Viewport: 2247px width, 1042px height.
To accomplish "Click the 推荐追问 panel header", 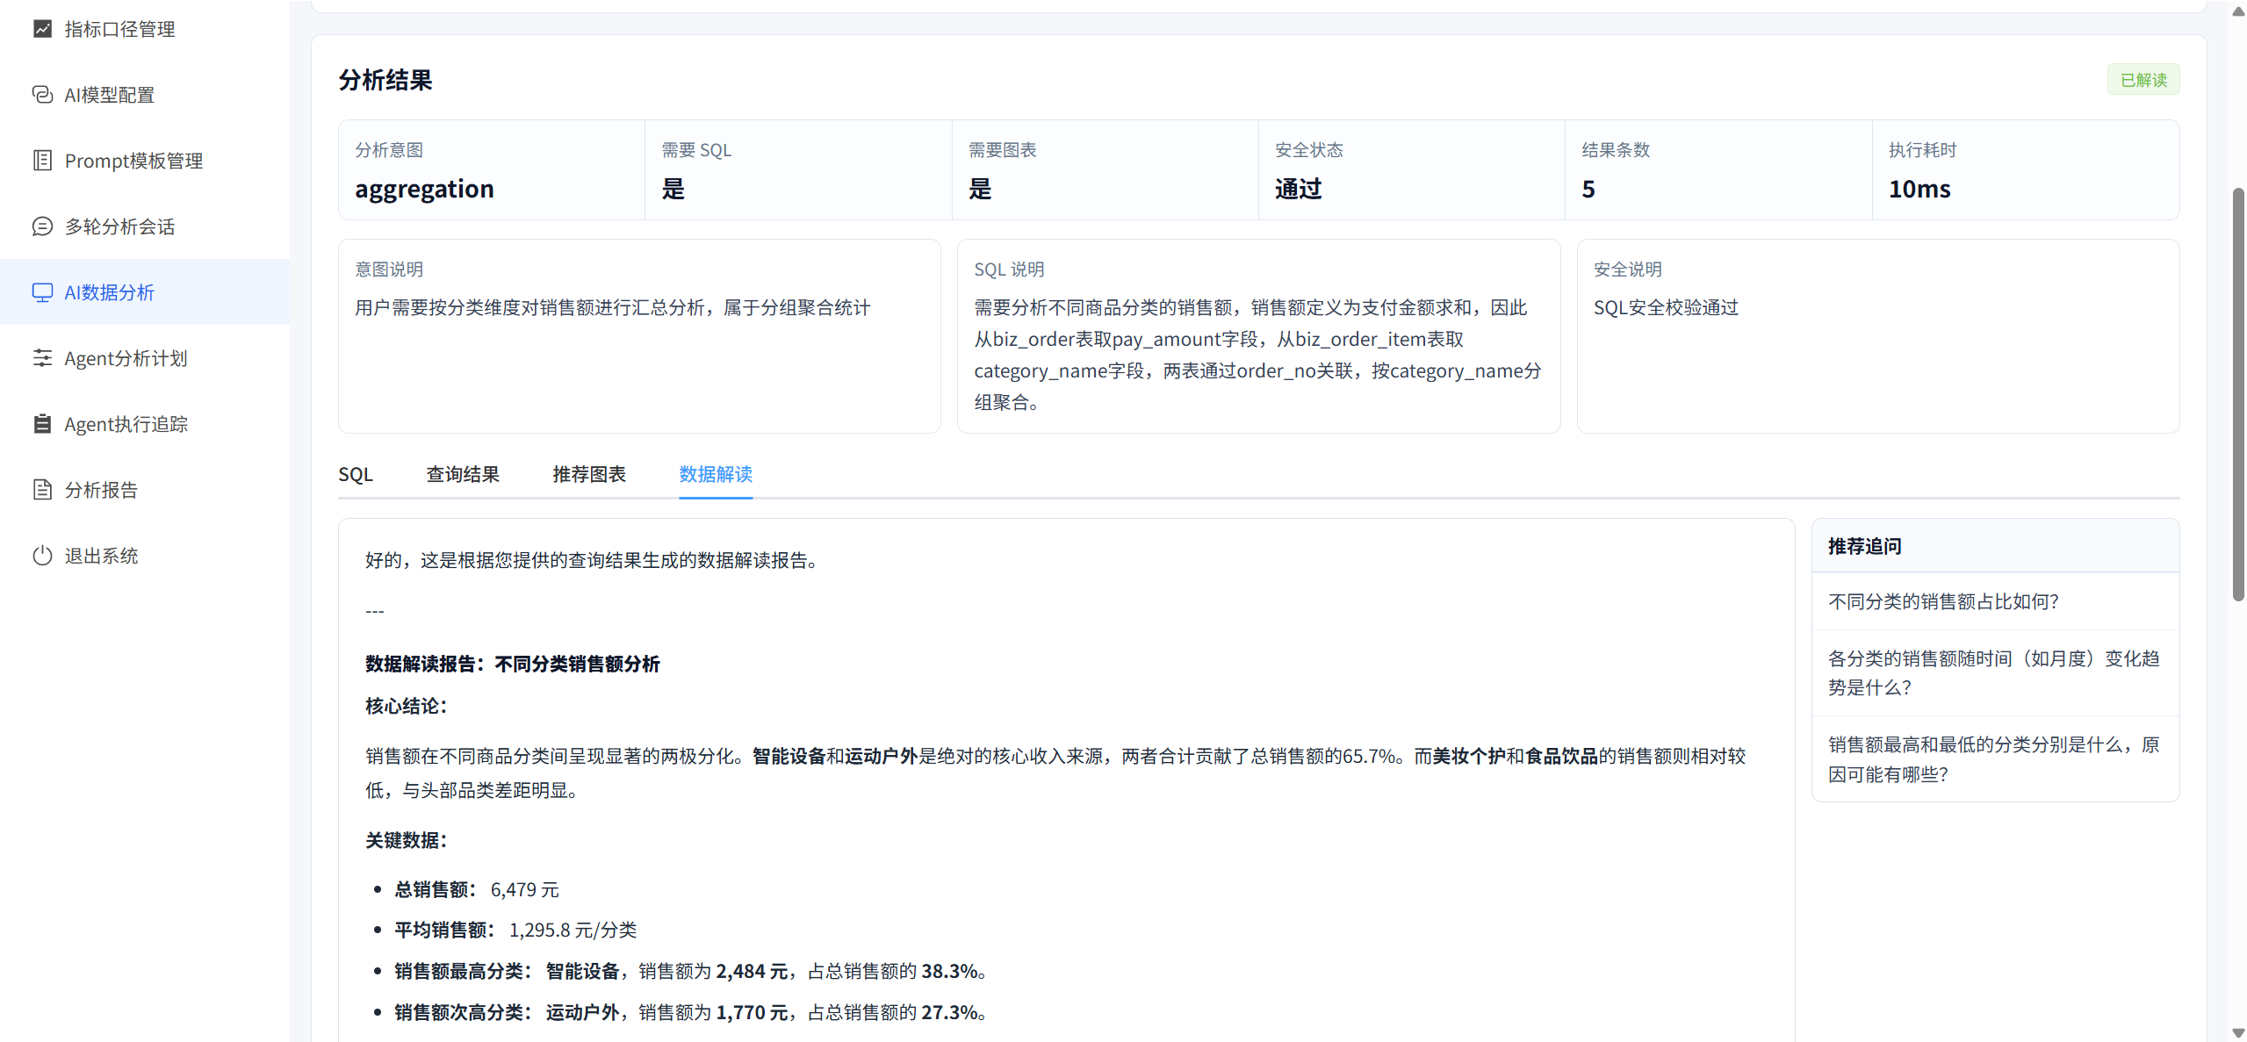I will coord(1995,546).
